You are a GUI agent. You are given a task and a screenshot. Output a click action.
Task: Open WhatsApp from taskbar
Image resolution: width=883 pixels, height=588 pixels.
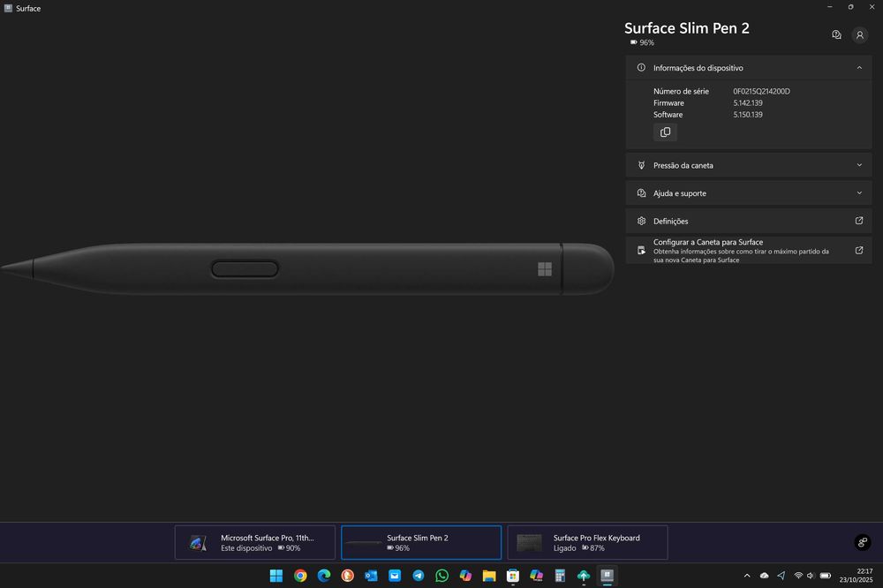pyautogui.click(x=442, y=576)
